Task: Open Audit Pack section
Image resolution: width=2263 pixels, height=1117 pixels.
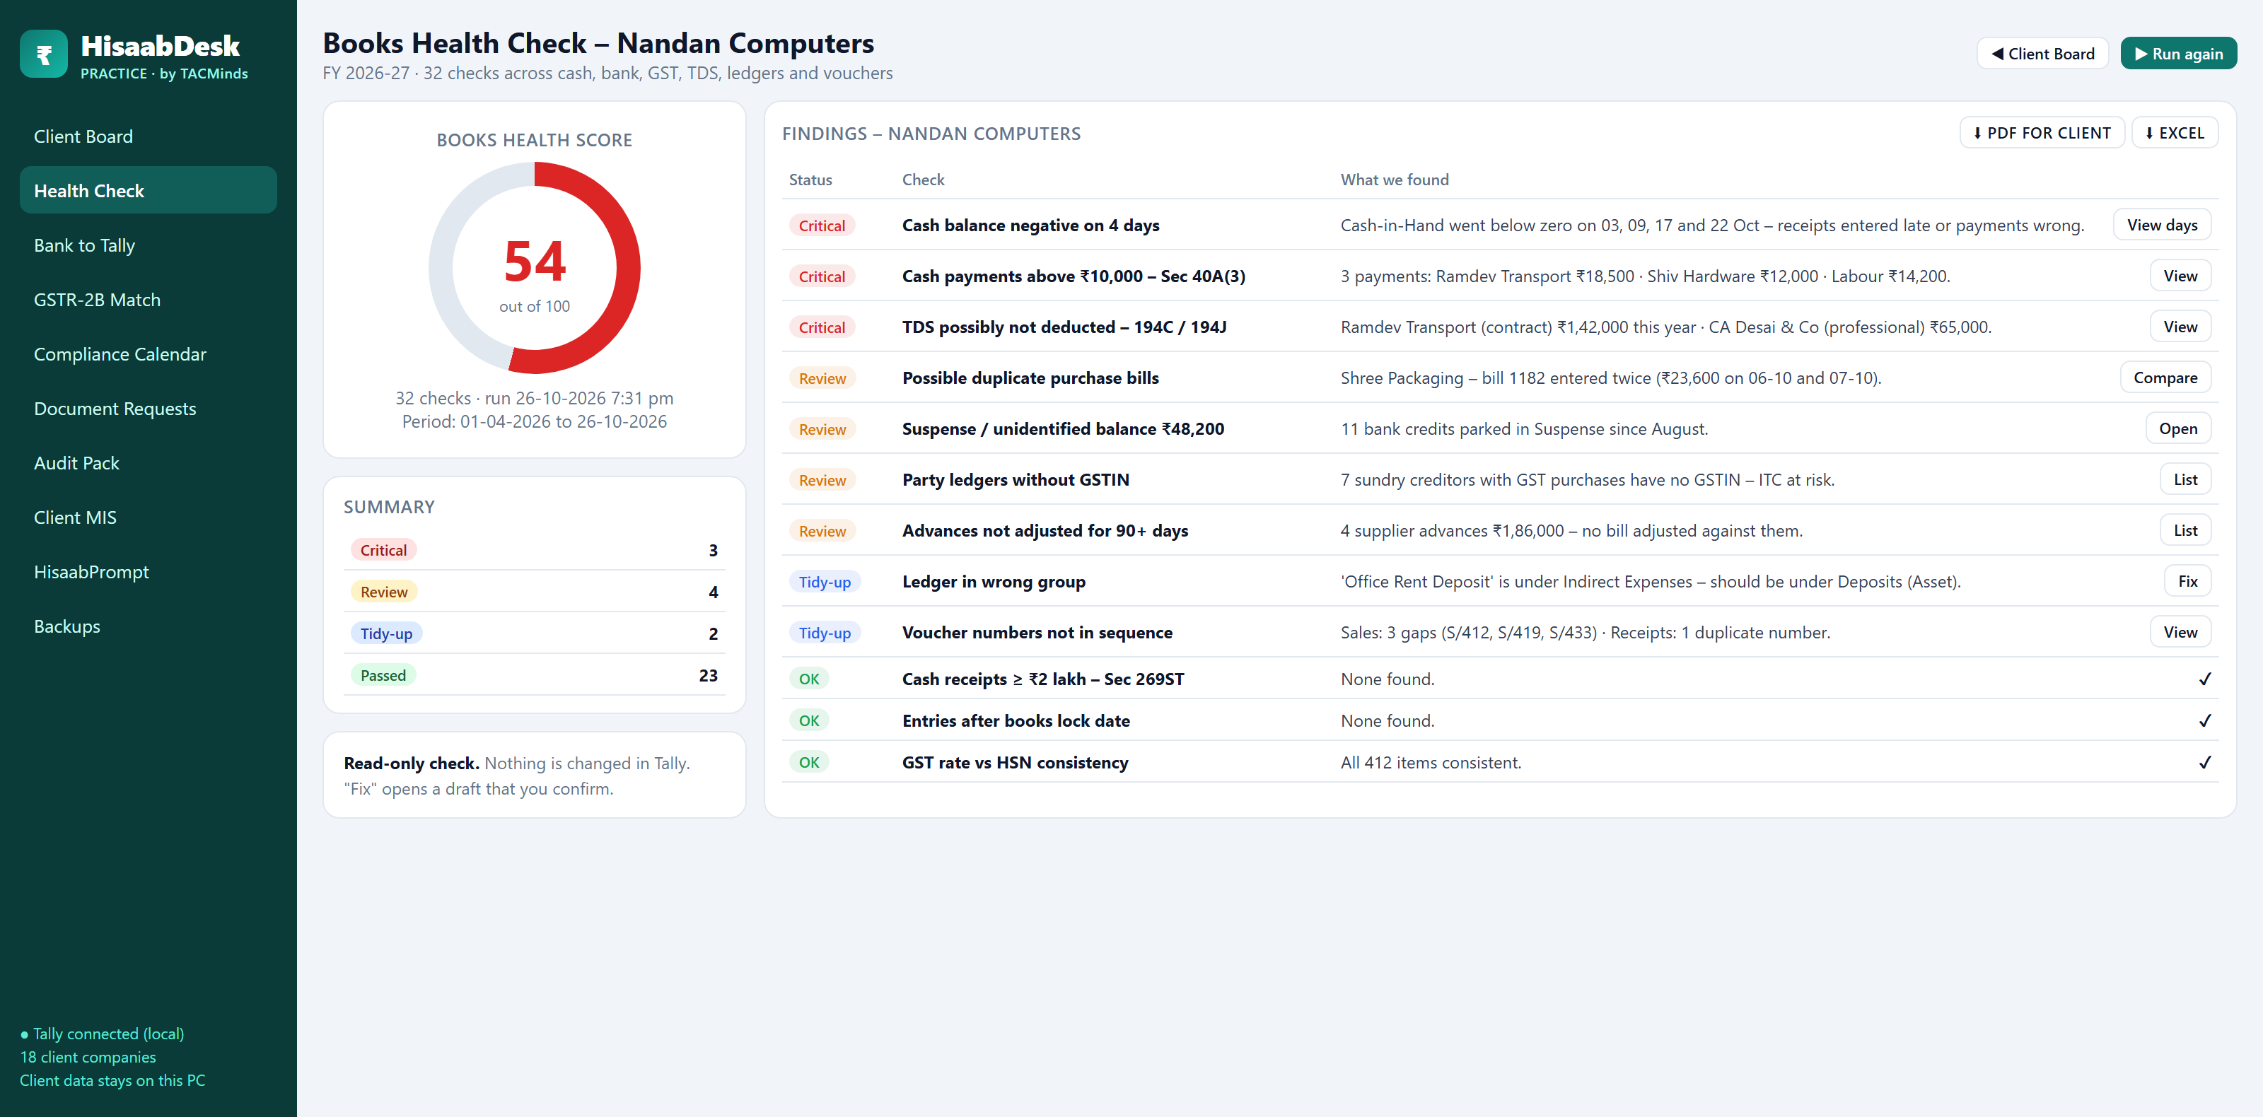Action: [148, 463]
